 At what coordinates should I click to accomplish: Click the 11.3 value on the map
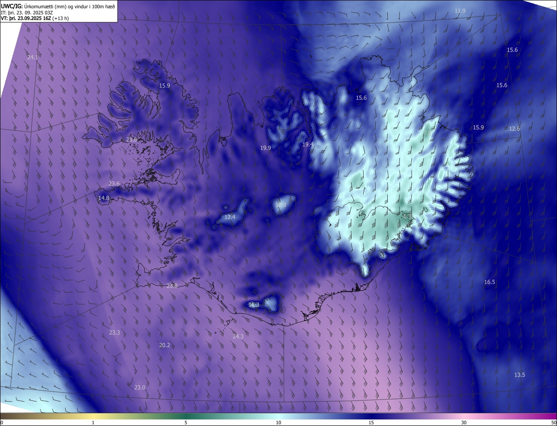(254, 304)
